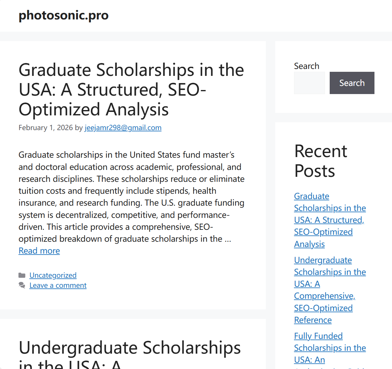Click the comments speech bubble icon
This screenshot has width=392, height=369.
22,285
